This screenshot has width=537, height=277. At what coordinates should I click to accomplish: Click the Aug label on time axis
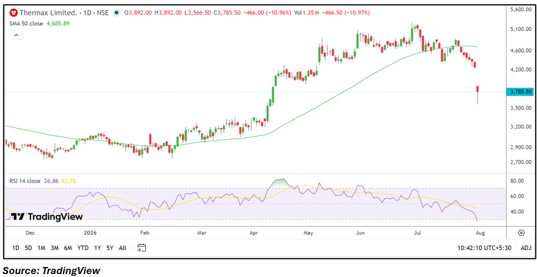click(x=480, y=233)
